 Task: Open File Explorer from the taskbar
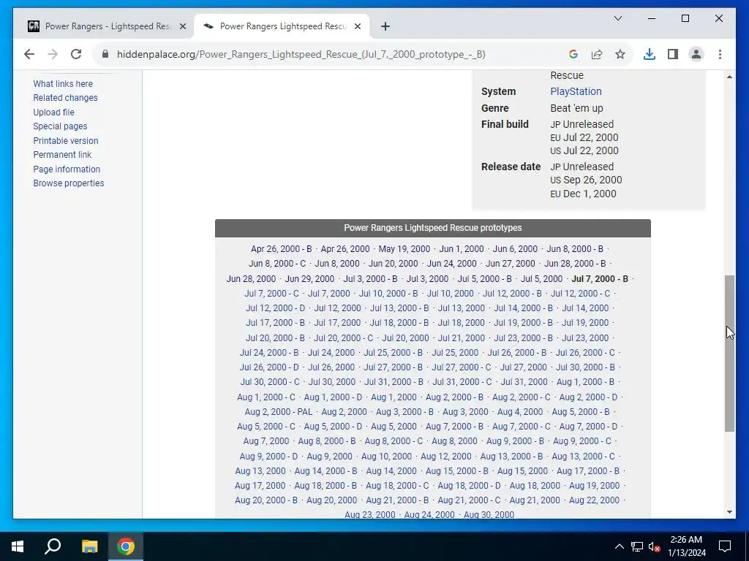click(x=89, y=546)
